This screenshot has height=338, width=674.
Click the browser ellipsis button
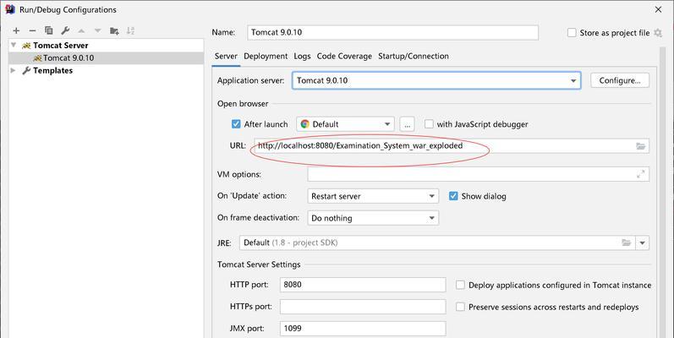click(407, 124)
